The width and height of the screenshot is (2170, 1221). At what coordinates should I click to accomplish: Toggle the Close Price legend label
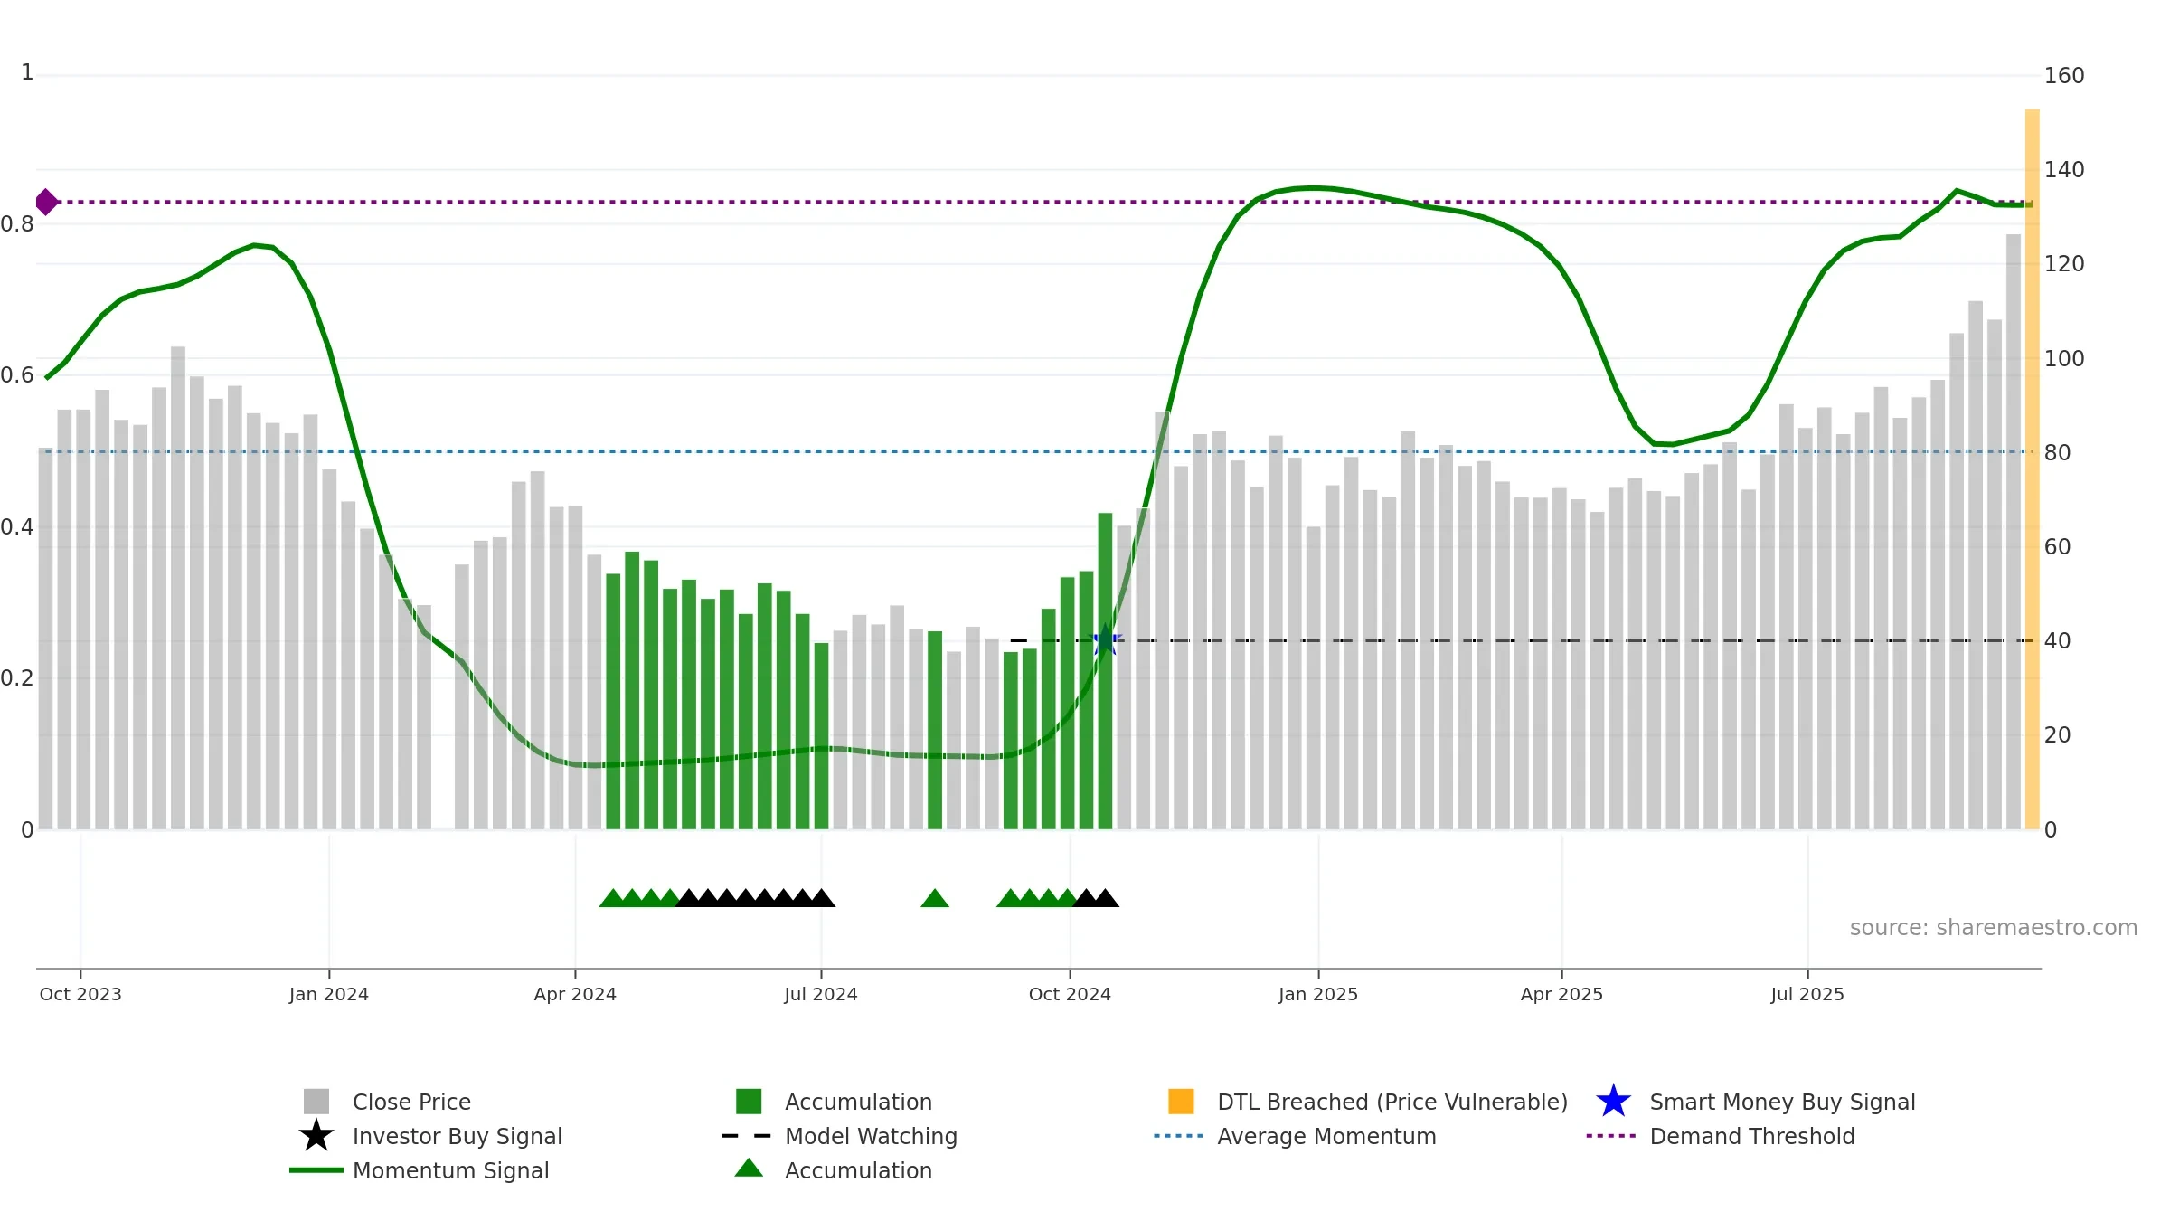pyautogui.click(x=411, y=1102)
